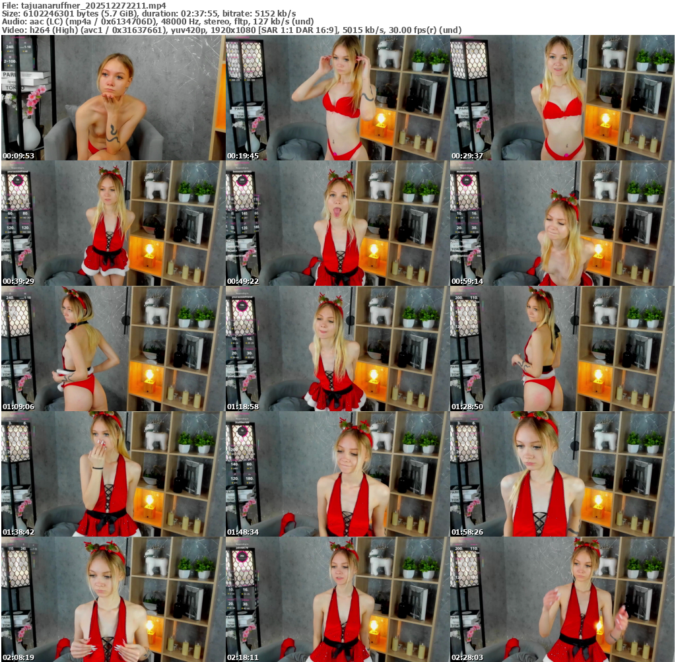Select the frame timestamped 01:18:58

click(x=337, y=348)
